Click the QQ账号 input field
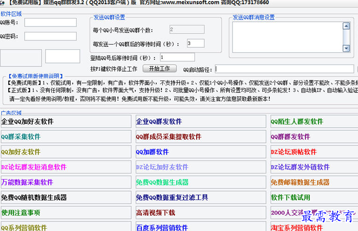This screenshot has height=231, width=358. [51, 23]
